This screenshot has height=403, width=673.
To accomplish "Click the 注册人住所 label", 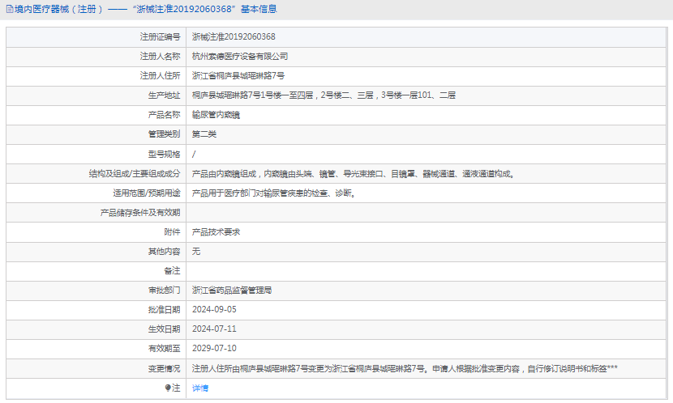I will (x=160, y=76).
